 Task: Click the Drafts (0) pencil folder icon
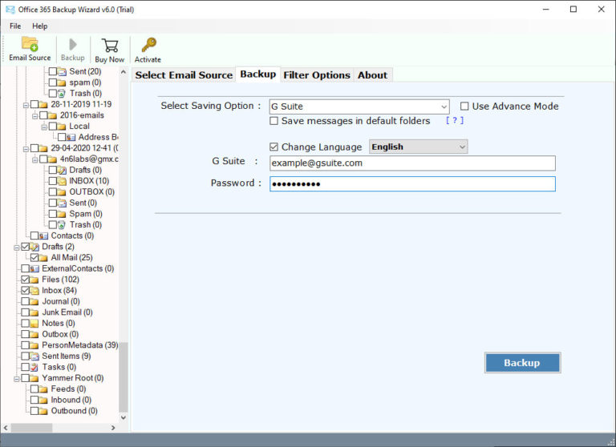[x=62, y=170]
